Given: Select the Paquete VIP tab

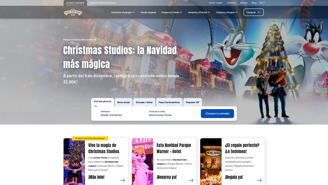Looking at the screenshot, I should pos(192,102).
